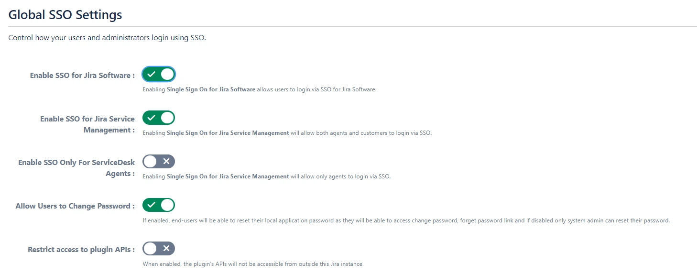Click 'Restrict access to plugin APIs :' label
Viewport: 697px width, 275px height.
(81, 250)
